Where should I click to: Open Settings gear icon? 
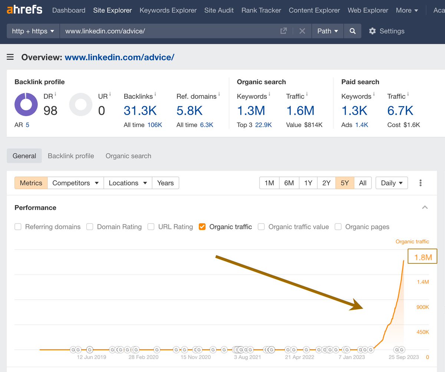[372, 31]
